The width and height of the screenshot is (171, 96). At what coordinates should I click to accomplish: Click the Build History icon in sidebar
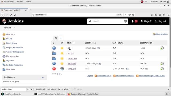point(4,43)
